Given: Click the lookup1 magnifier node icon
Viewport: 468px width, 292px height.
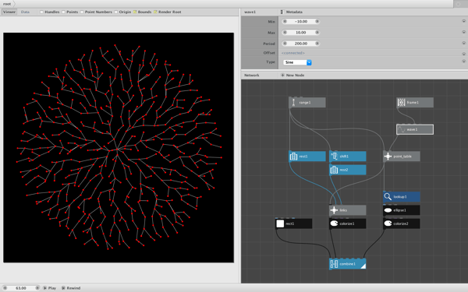Looking at the screenshot, I should click(x=388, y=197).
